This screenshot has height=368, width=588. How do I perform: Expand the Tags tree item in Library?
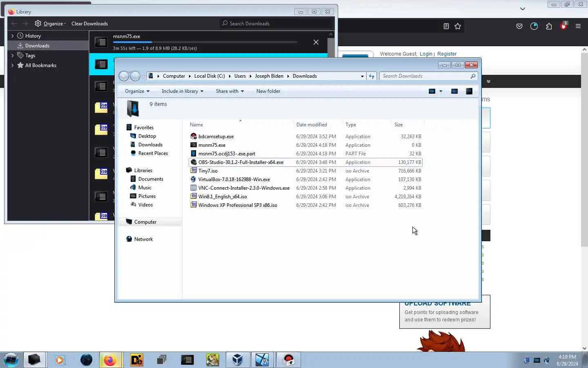tap(12, 55)
